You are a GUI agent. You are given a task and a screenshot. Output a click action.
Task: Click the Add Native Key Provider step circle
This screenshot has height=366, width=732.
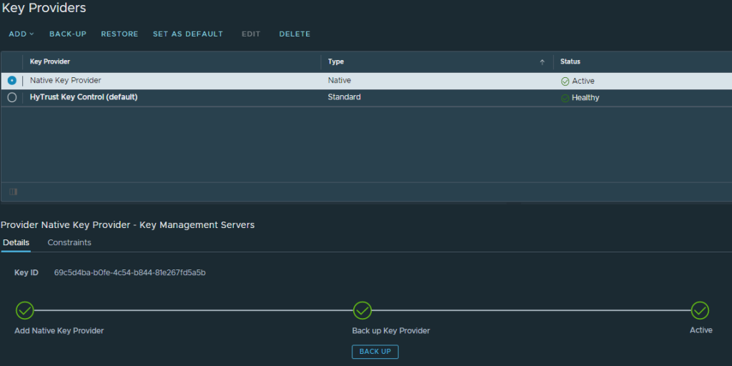25,310
